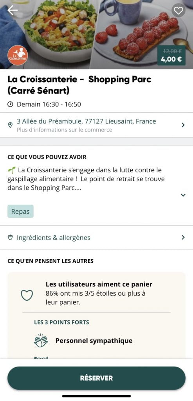The image size is (193, 401).
Task: Open Plus d'informations sur le commerce
Action: [65, 130]
